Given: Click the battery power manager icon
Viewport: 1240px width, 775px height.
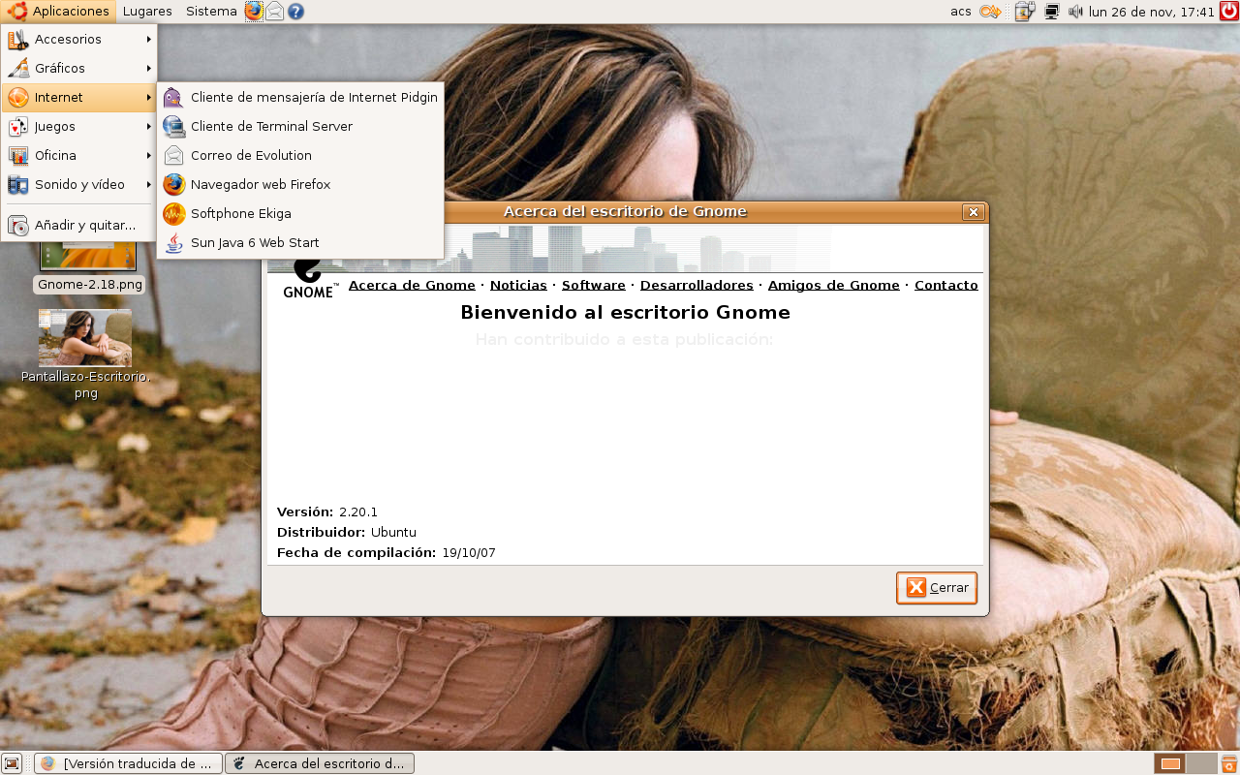Looking at the screenshot, I should [x=1025, y=12].
